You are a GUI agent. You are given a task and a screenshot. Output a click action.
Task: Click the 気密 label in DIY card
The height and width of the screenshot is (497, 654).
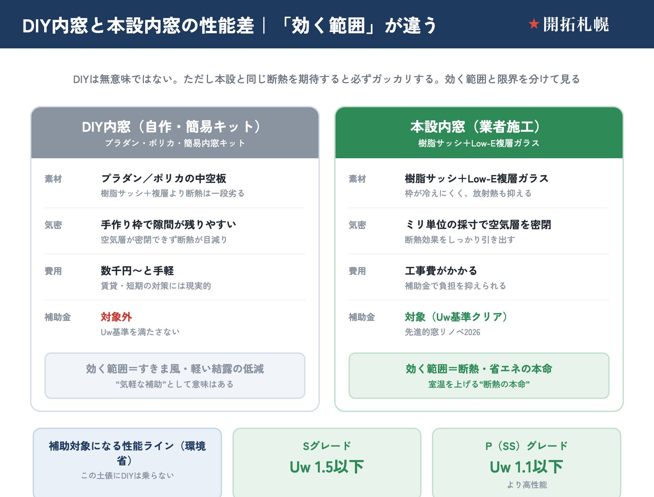click(53, 225)
